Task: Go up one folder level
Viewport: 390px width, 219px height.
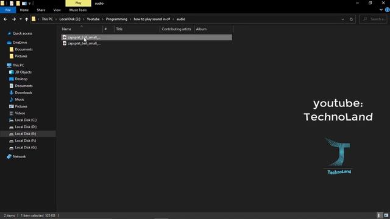Action: pyautogui.click(x=26, y=19)
